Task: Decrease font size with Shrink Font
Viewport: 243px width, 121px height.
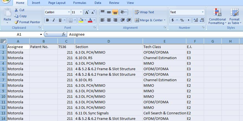Action: (x=93, y=12)
